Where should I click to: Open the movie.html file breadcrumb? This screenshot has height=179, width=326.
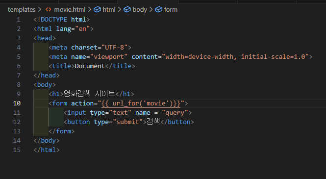point(66,10)
